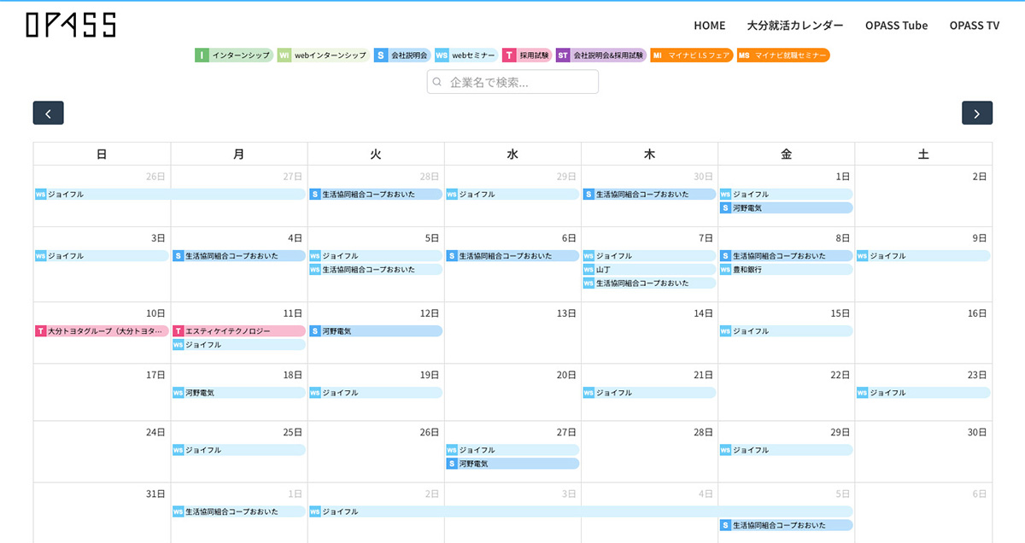Open 大分トヨタグループ event on the 10th
Image resolution: width=1025 pixels, height=543 pixels.
(102, 331)
